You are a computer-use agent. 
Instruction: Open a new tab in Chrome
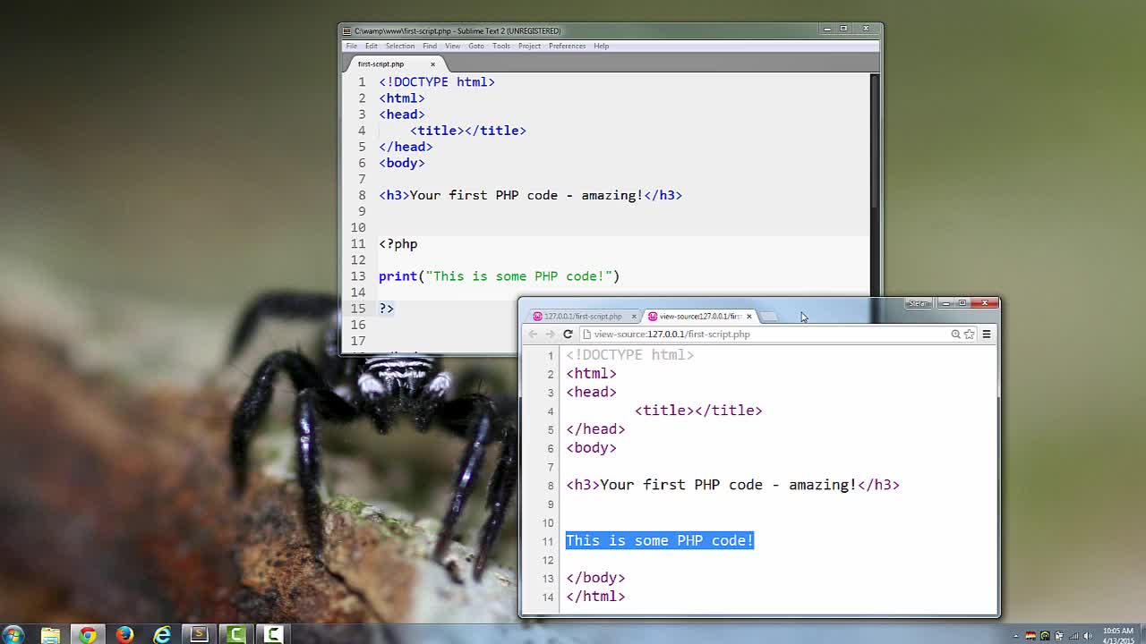[770, 316]
